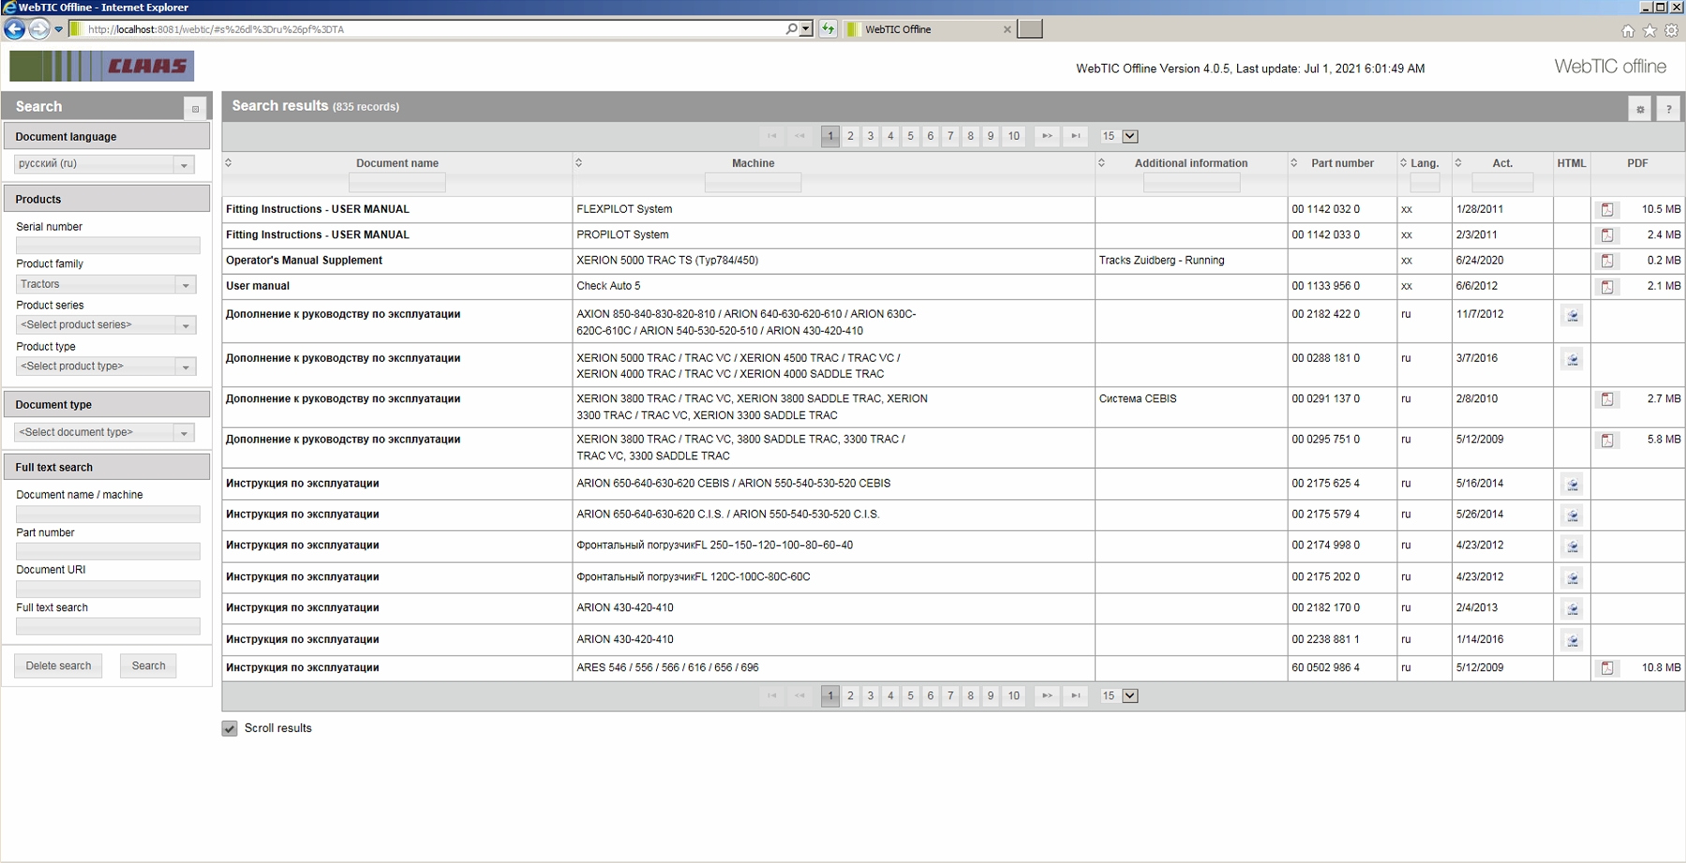Select row 'User manual' Check Auto 5
The image size is (1686, 863).
click(x=953, y=287)
